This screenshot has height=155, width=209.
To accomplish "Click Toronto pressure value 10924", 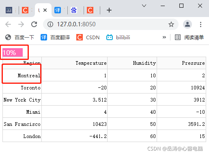I will point(181,87).
